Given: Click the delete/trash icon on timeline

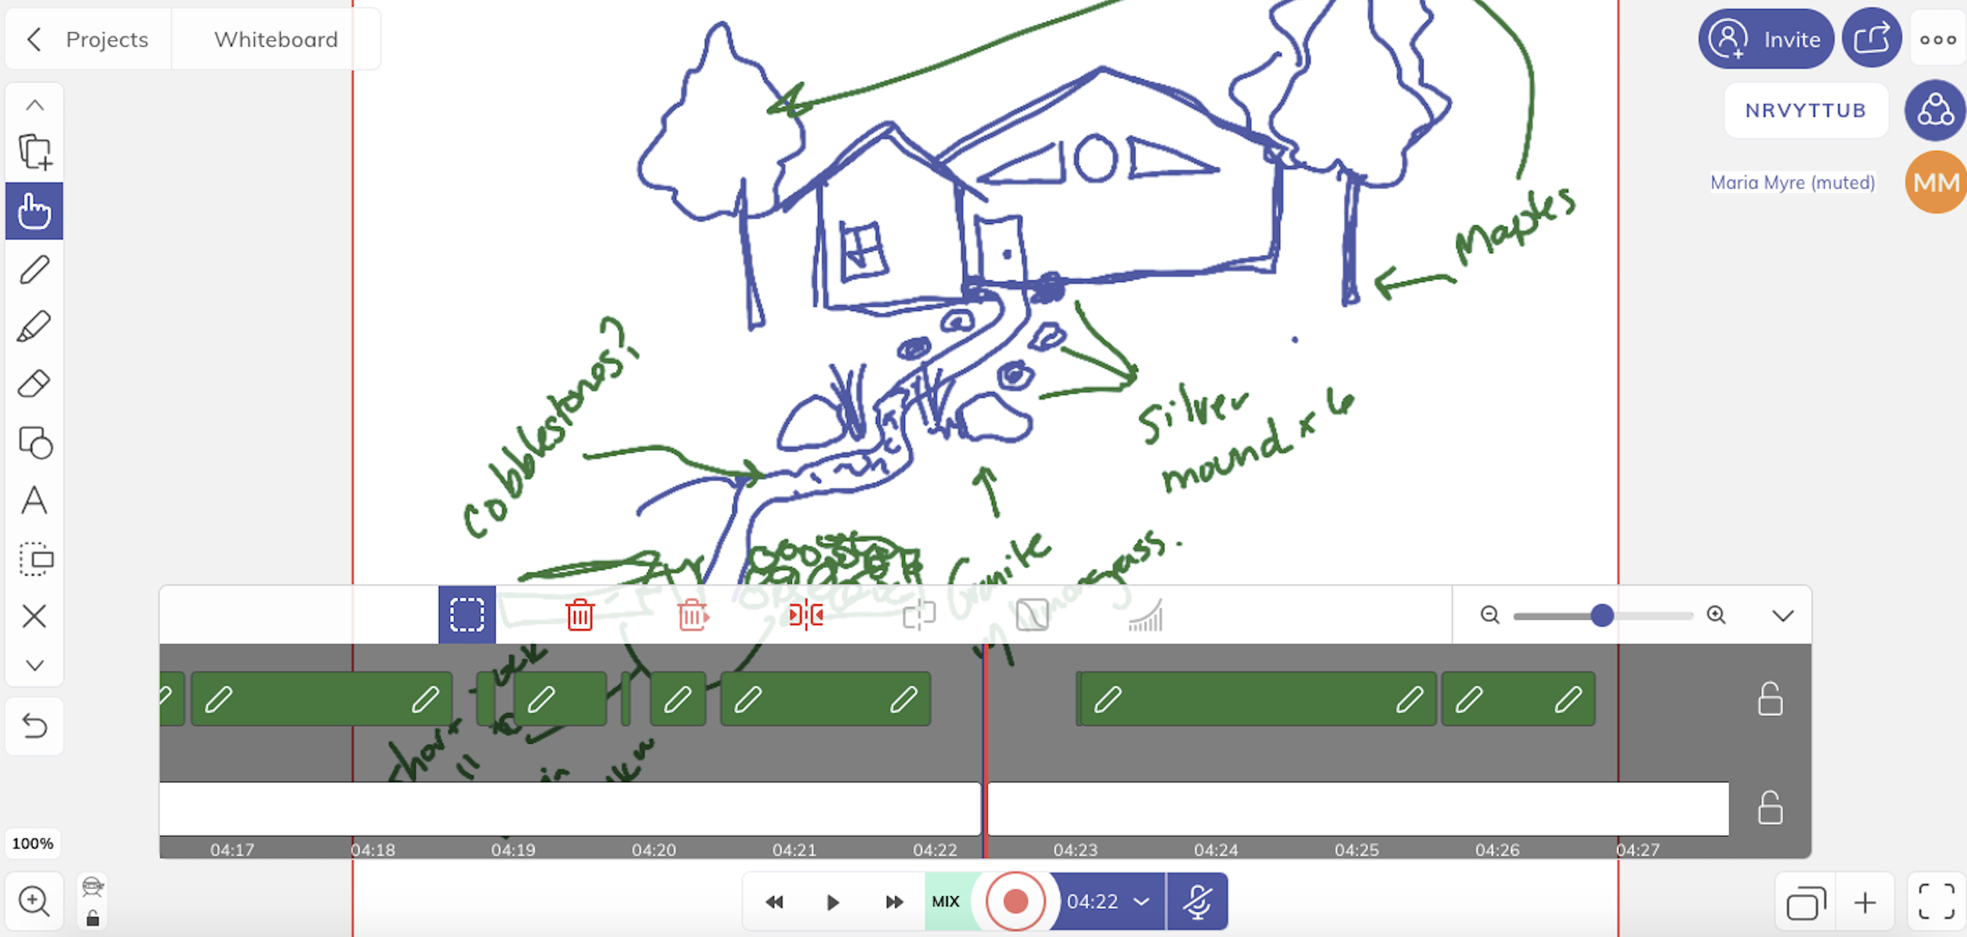Looking at the screenshot, I should [578, 615].
